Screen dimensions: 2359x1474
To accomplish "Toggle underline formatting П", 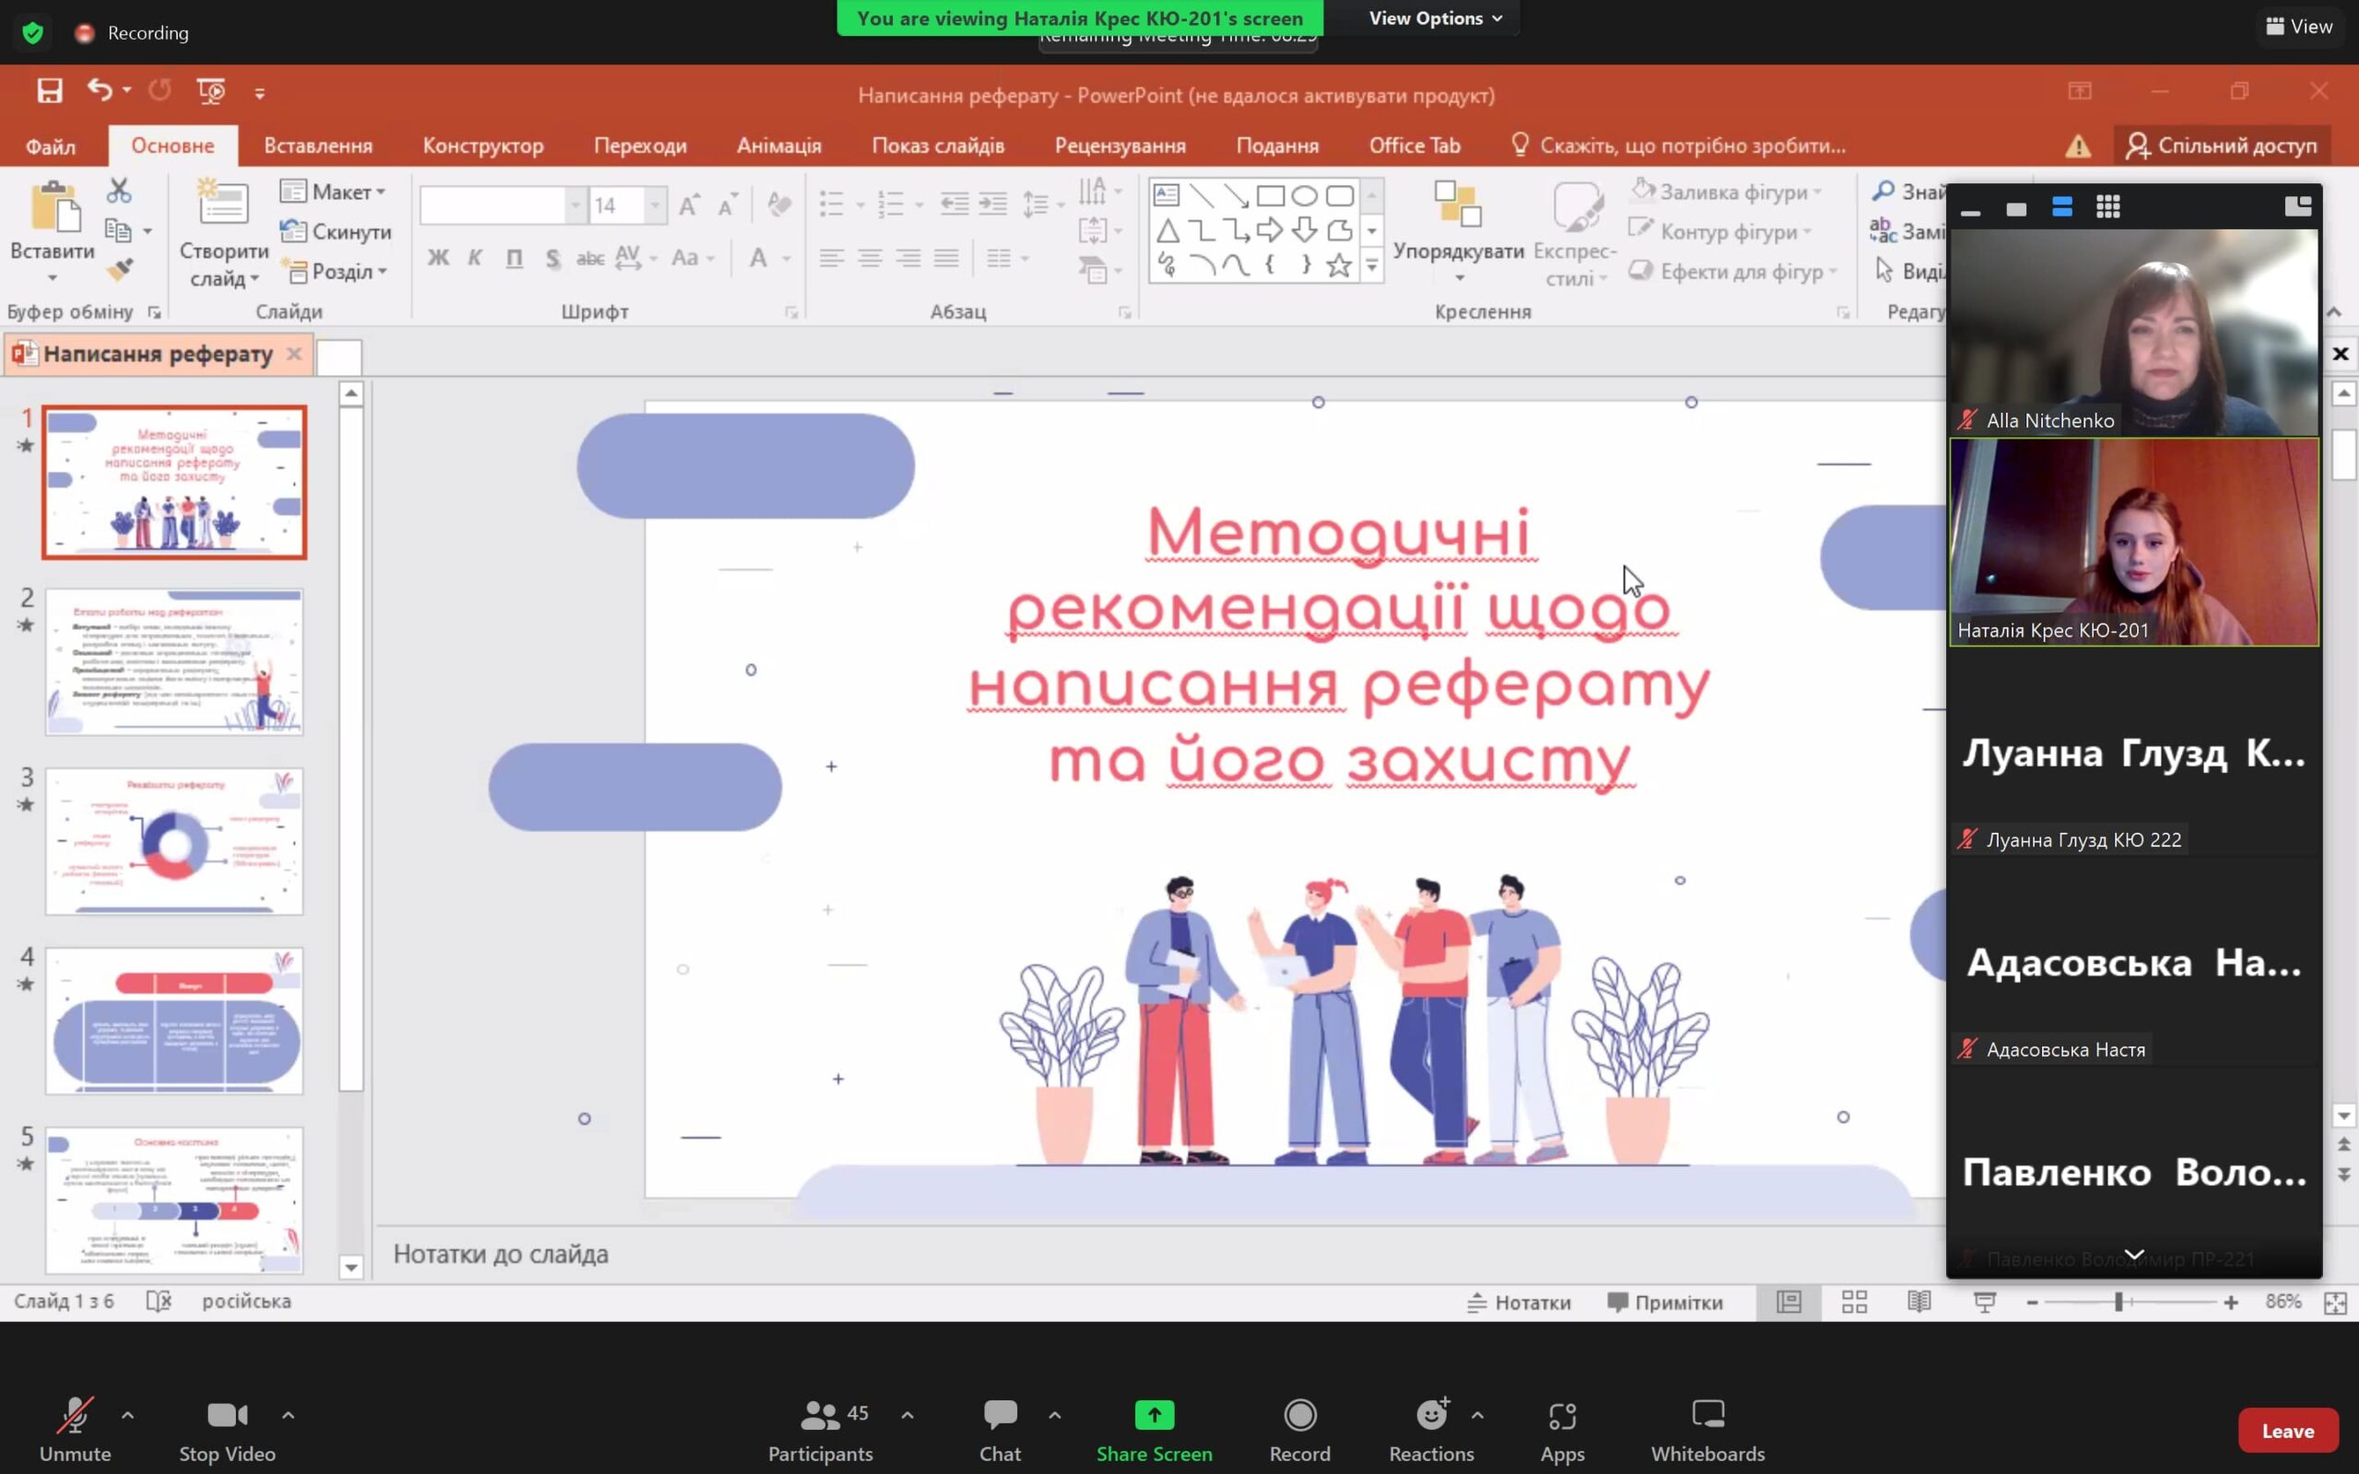I will pyautogui.click(x=513, y=258).
